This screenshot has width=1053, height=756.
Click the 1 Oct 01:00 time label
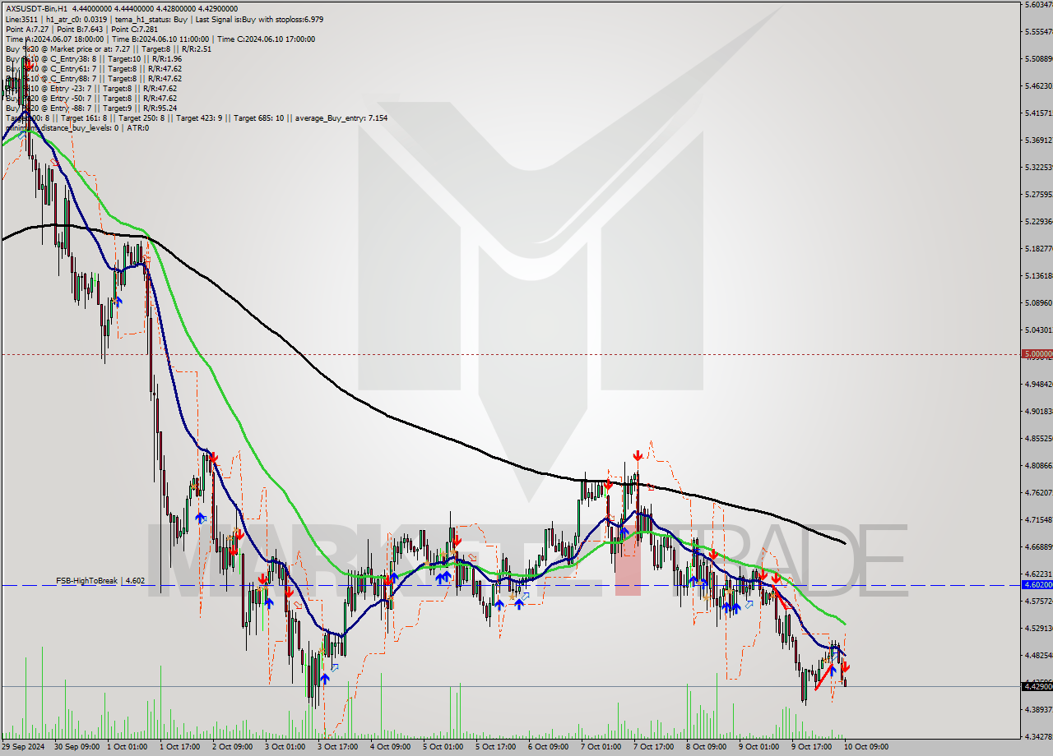(x=129, y=747)
